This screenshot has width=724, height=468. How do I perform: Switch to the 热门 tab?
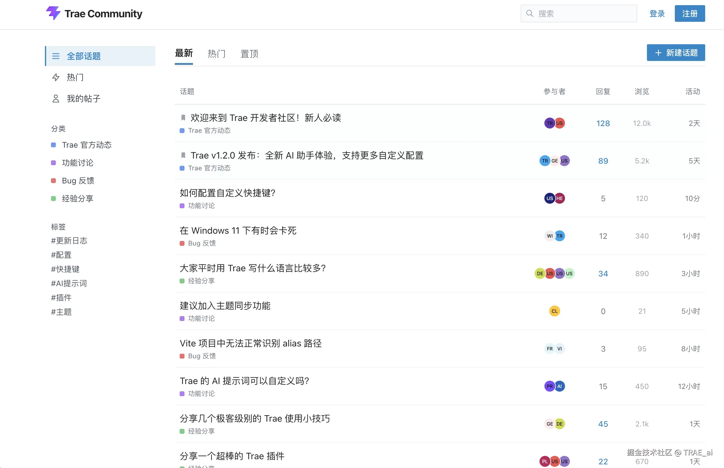click(216, 54)
